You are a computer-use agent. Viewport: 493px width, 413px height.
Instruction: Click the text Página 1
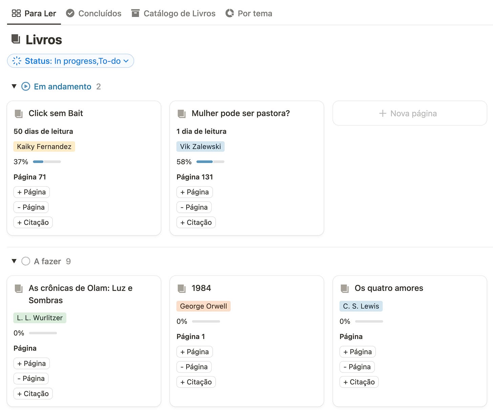click(191, 337)
